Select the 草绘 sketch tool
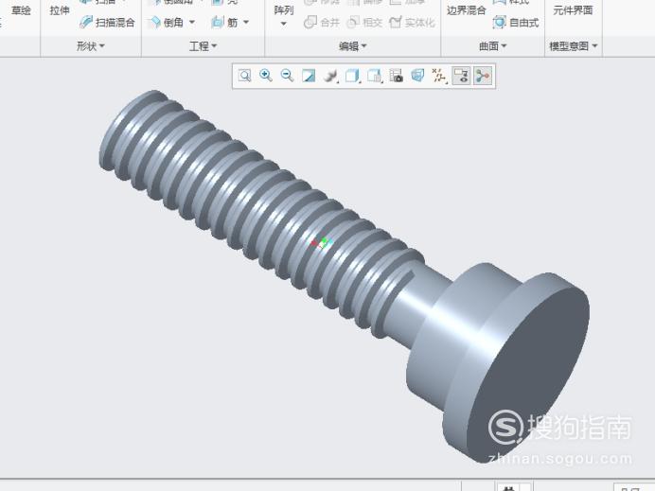The height and width of the screenshot is (491, 655). click(21, 10)
